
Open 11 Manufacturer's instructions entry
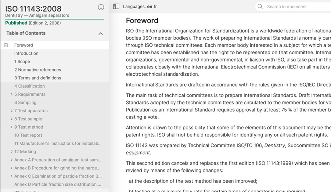(x=58, y=143)
